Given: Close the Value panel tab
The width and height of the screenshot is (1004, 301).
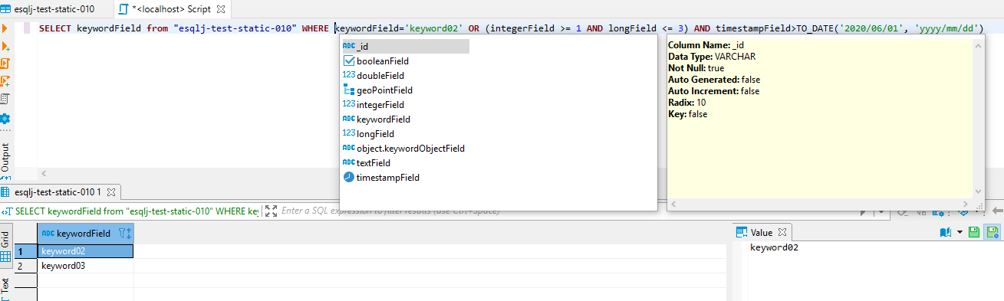Looking at the screenshot, I should (x=782, y=232).
